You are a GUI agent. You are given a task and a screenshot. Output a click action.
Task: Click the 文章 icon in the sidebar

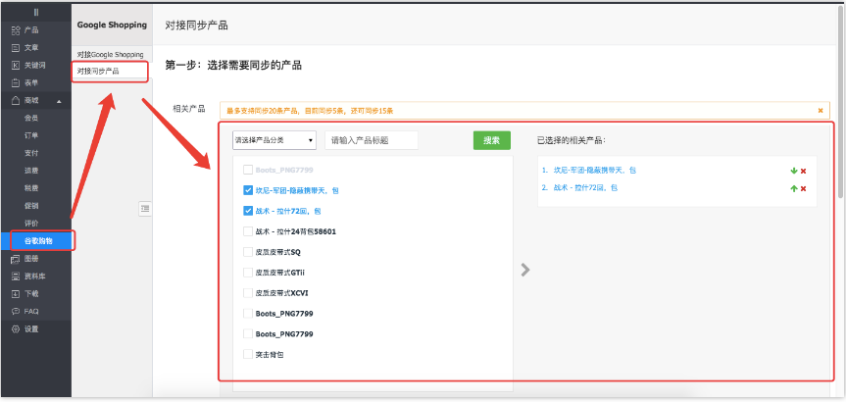coord(15,47)
